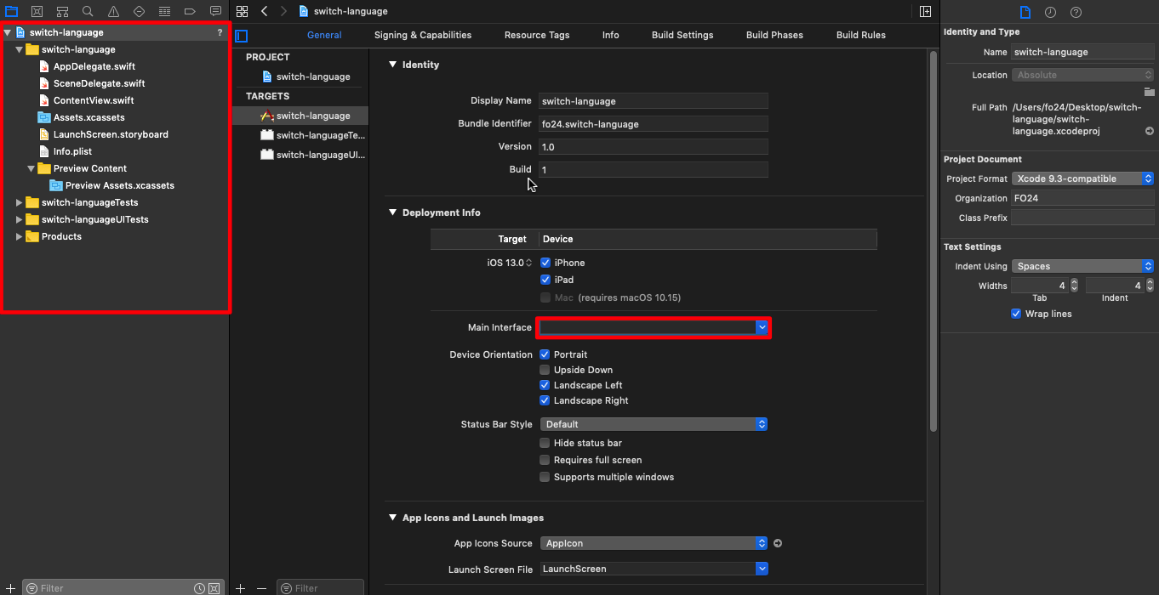Click the related items grid icon
Screen dimensions: 1159x595
[243, 11]
